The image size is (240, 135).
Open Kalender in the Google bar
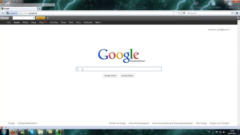(88, 22)
